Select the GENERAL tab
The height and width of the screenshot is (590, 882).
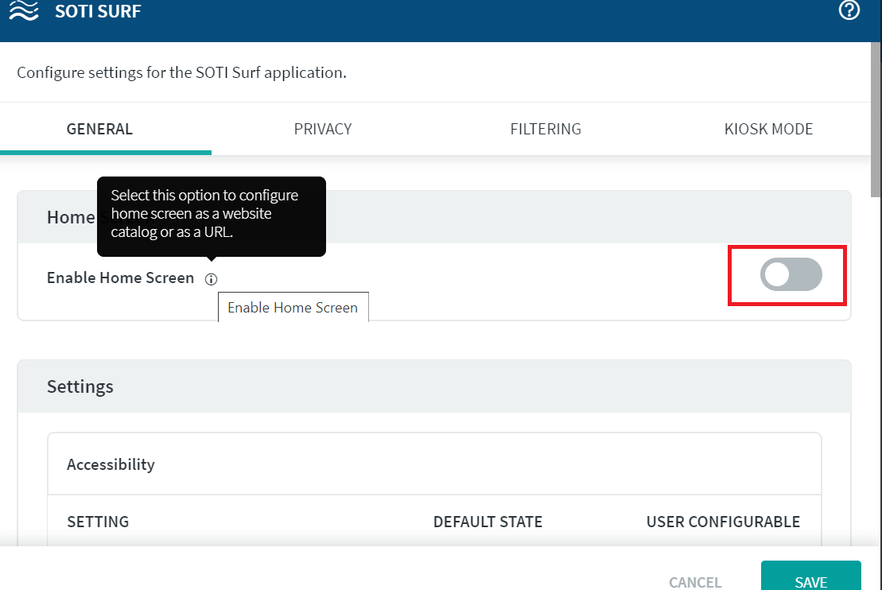click(x=99, y=129)
